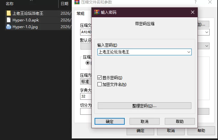The width and height of the screenshot is (218, 140).
Task: Click the archive name field starting with A4140
Action: [x=86, y=32]
